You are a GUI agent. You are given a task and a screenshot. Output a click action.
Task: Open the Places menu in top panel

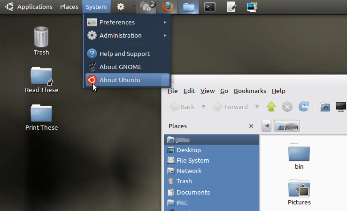point(69,7)
